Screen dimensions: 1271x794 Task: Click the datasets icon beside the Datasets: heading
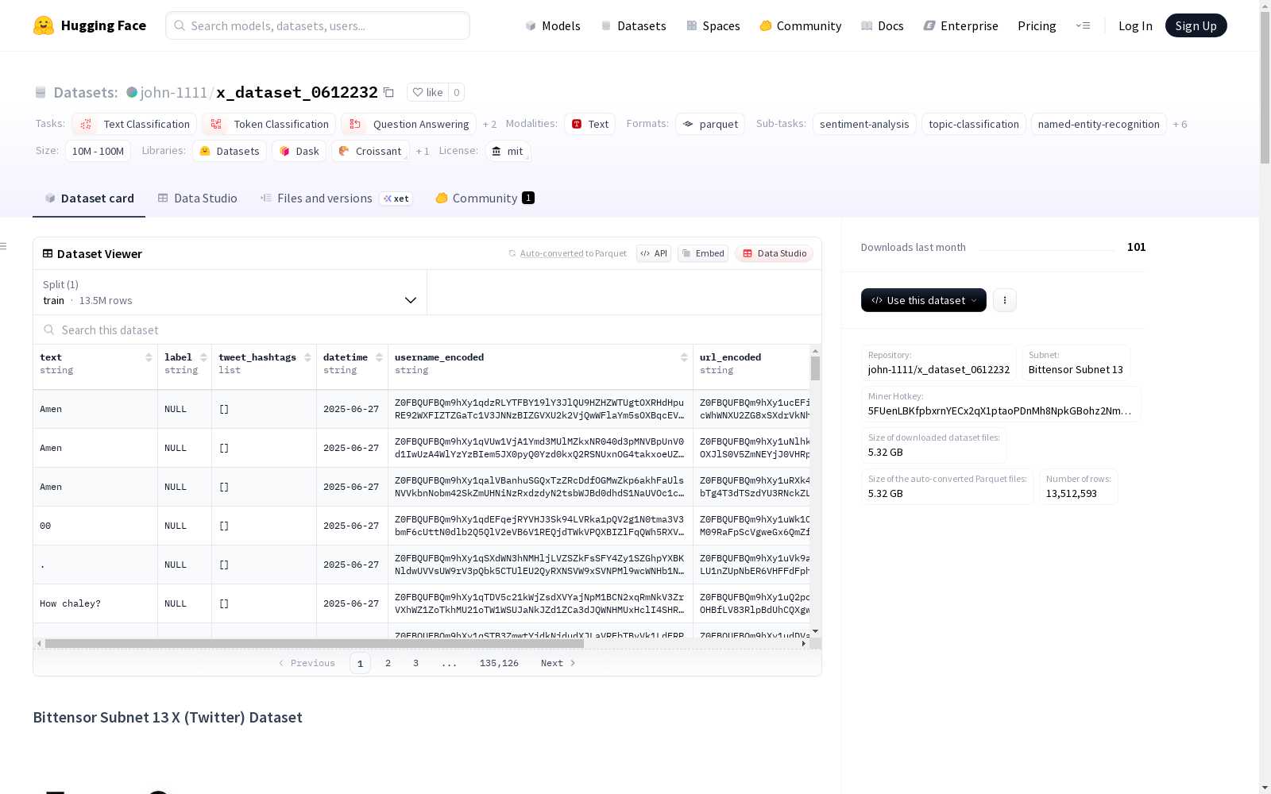pos(41,92)
